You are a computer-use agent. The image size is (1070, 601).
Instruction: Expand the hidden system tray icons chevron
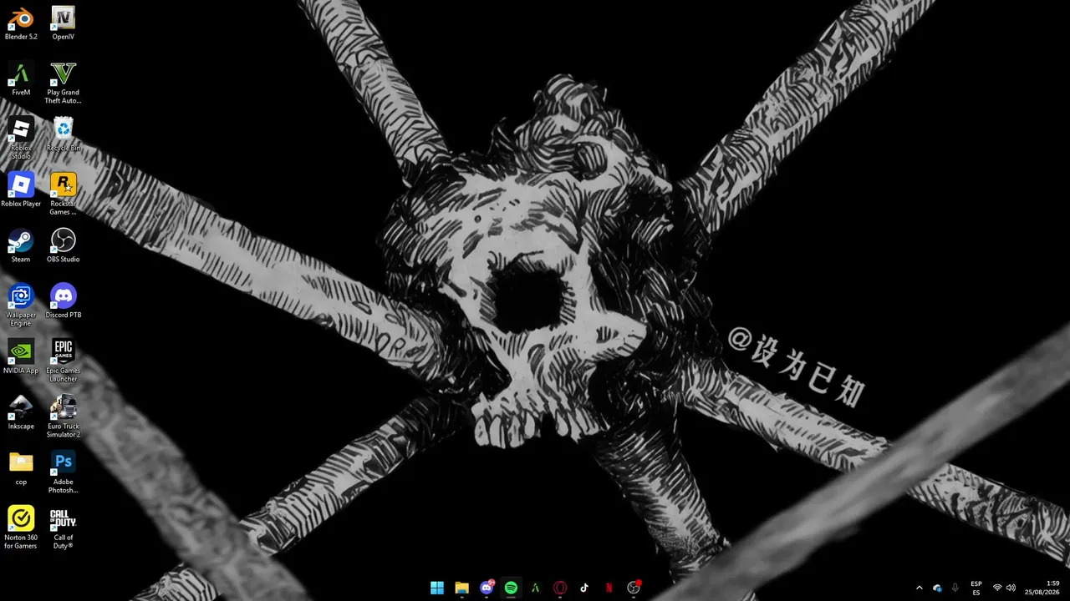(x=920, y=588)
